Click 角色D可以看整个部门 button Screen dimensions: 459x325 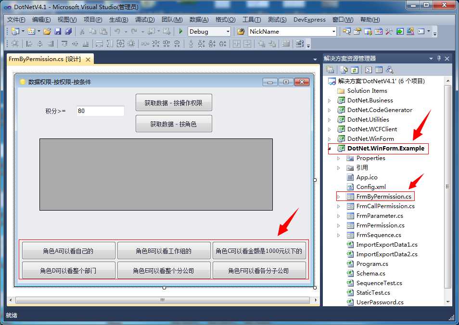point(68,270)
